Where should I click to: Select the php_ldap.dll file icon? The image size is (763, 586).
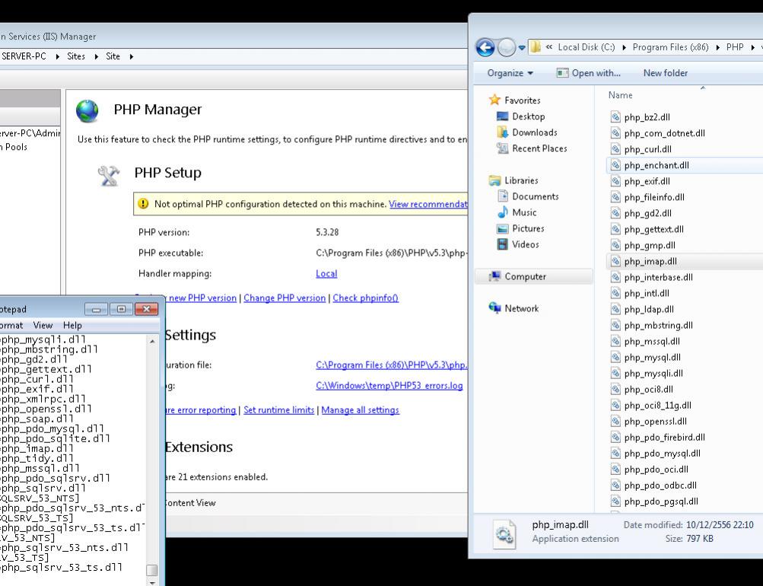pyautogui.click(x=615, y=310)
